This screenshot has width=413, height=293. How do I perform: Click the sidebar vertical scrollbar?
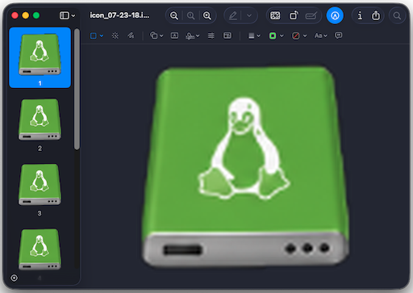pos(77,89)
